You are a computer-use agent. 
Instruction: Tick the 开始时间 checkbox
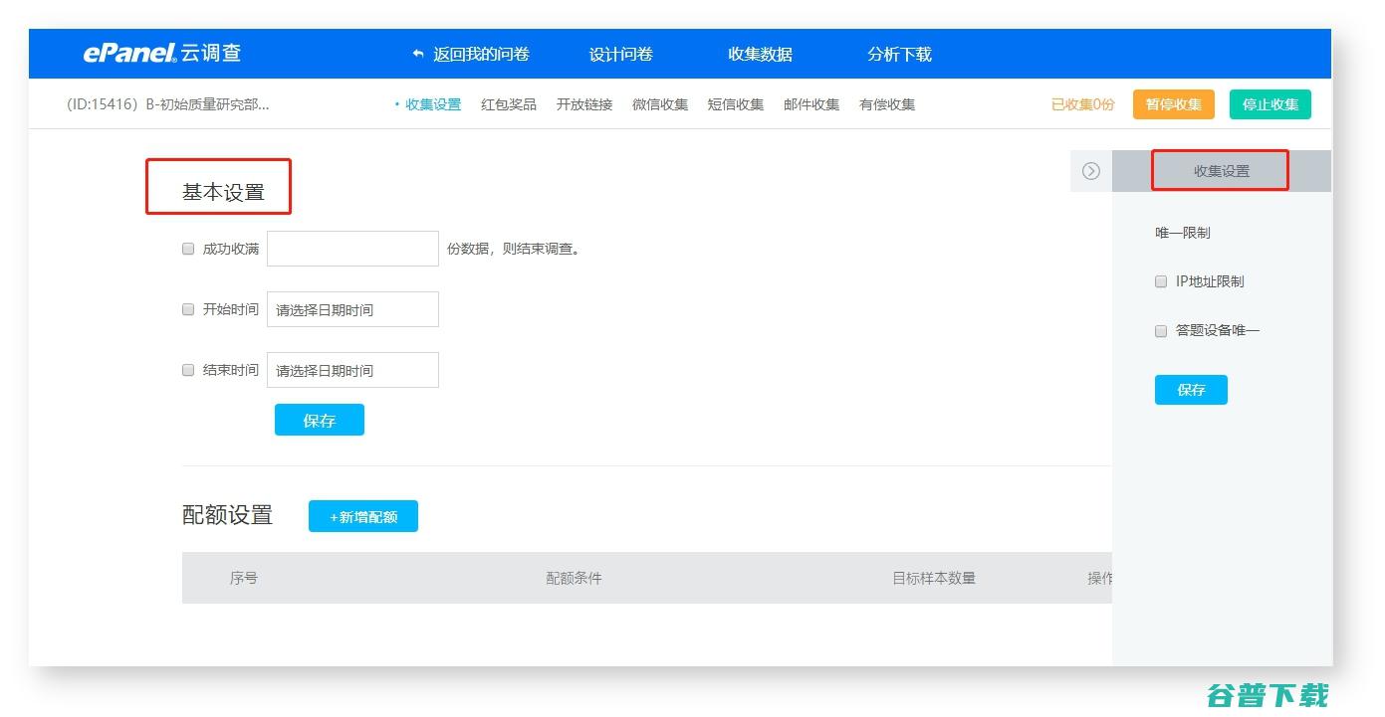coord(188,309)
